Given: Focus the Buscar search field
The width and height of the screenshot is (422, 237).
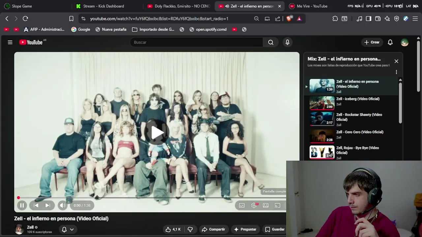Looking at the screenshot, I should 196,42.
